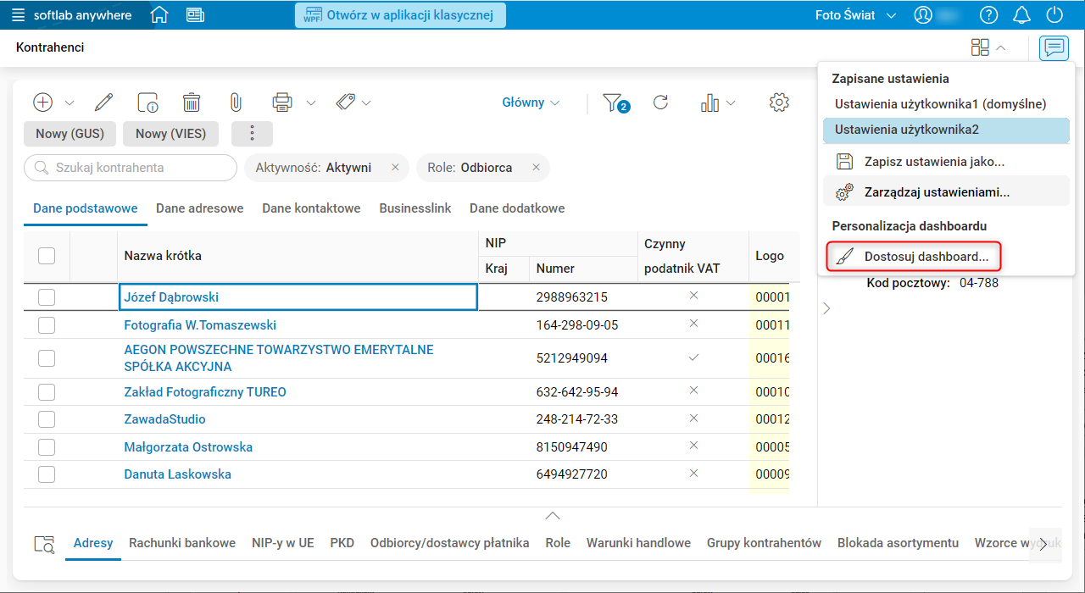Open the chart analysis icon
Viewport: 1085px width, 593px height.
click(709, 103)
